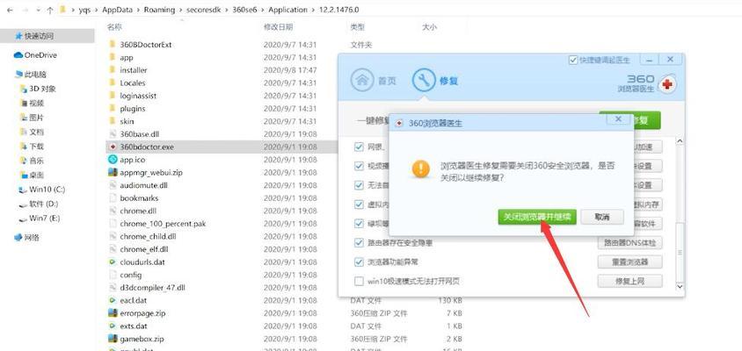This screenshot has width=742, height=351.
Task: Click the 路由器DNS体检 button
Action: coord(629,243)
